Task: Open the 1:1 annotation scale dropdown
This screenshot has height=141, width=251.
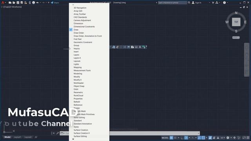Action: coord(223,137)
